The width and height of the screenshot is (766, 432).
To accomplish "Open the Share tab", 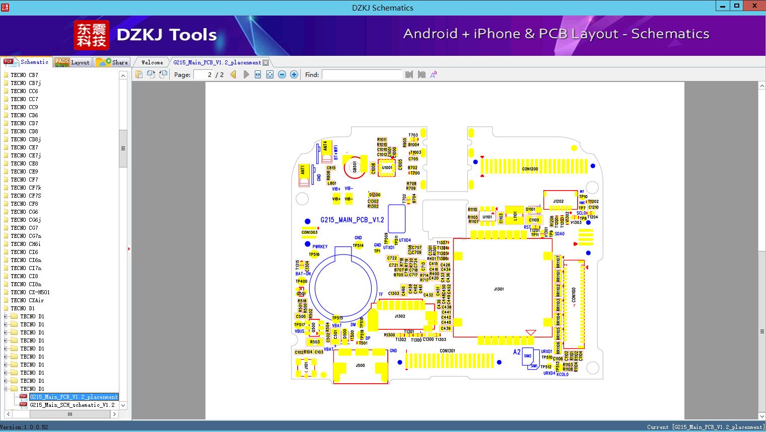I will coord(112,62).
